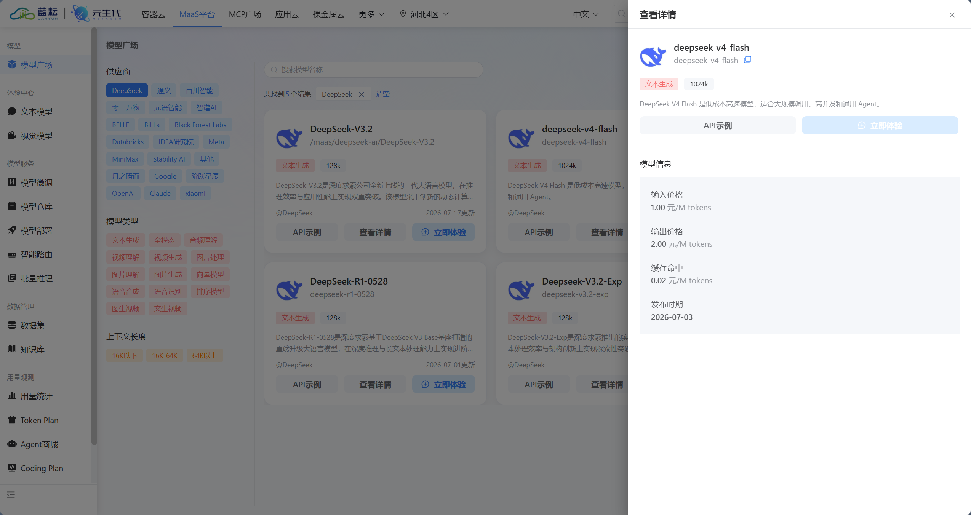Remove the DeepSeek filter tag via X
The height and width of the screenshot is (515, 971).
click(361, 94)
